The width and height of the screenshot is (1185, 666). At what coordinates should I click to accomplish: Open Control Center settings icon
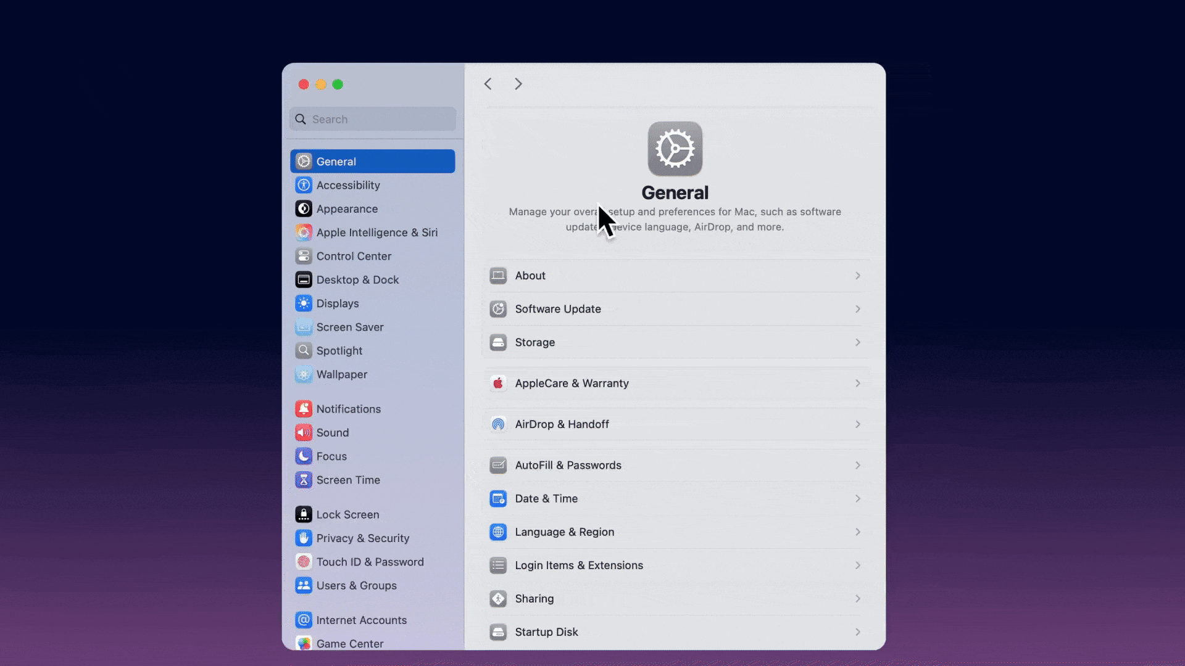(x=304, y=256)
